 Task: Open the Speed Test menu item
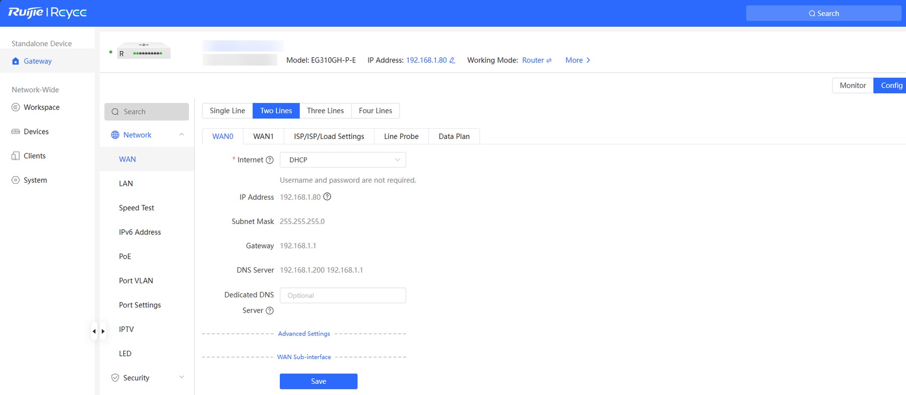(x=147, y=208)
